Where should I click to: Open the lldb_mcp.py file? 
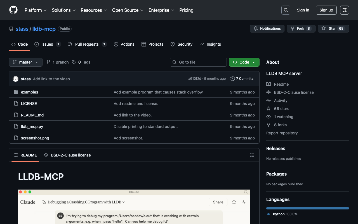(x=32, y=127)
